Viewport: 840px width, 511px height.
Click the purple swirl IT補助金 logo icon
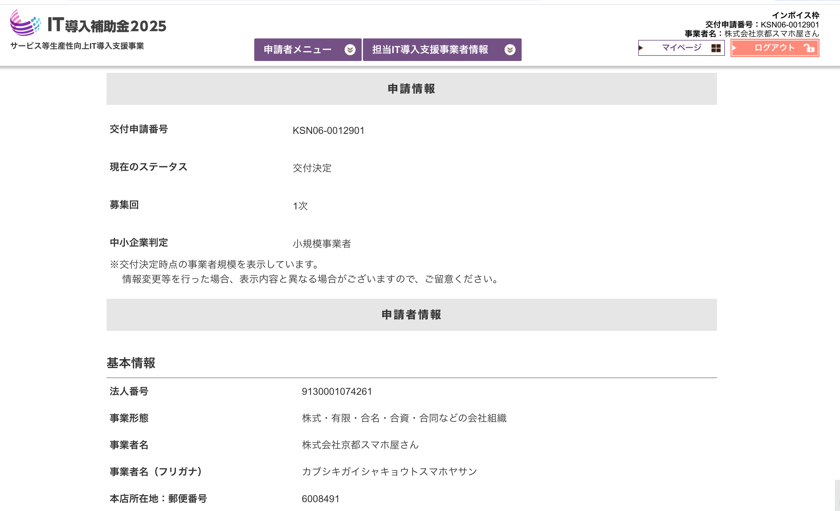click(x=24, y=23)
